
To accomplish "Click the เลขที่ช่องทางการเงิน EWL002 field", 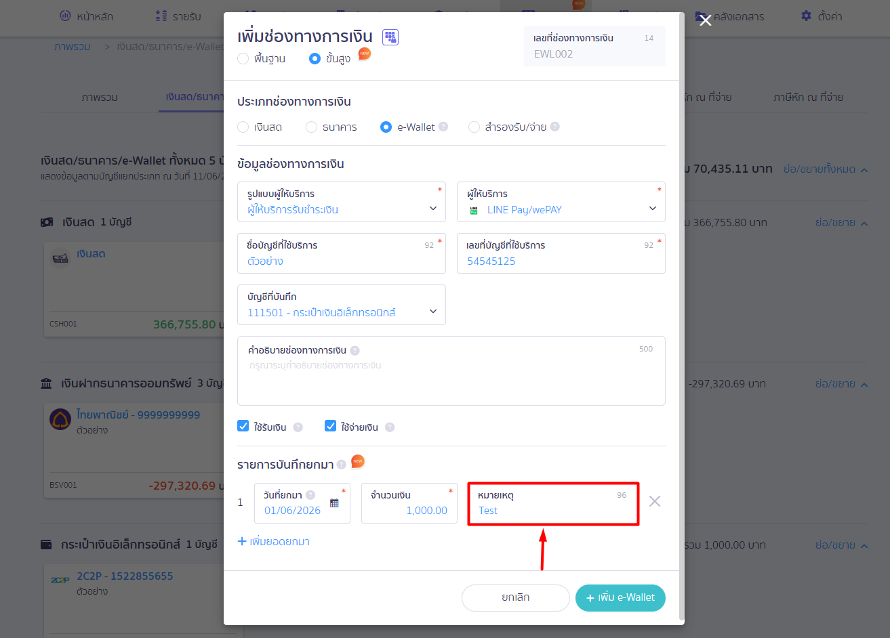I will click(594, 46).
